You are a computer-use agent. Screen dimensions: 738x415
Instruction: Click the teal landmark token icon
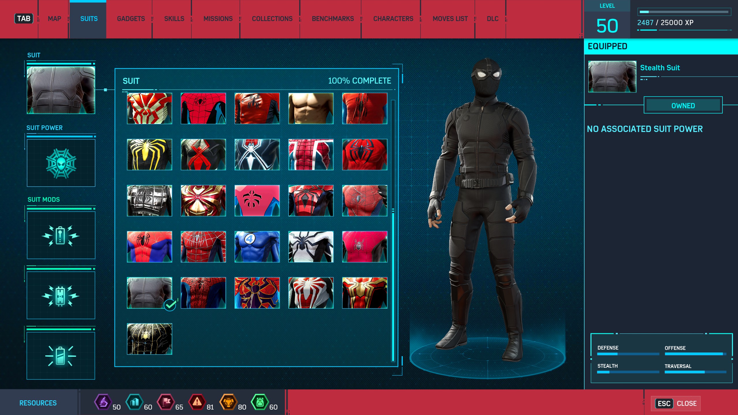[134, 401]
